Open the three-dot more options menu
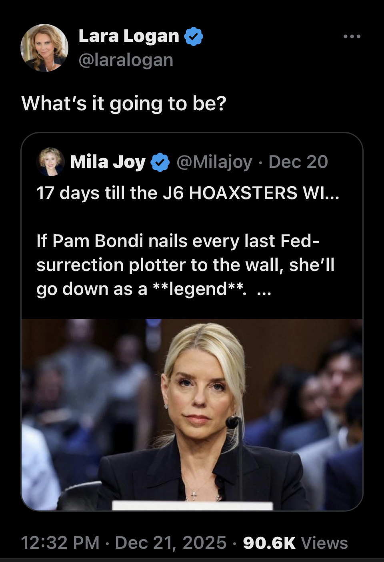The width and height of the screenshot is (384, 562). [x=352, y=36]
